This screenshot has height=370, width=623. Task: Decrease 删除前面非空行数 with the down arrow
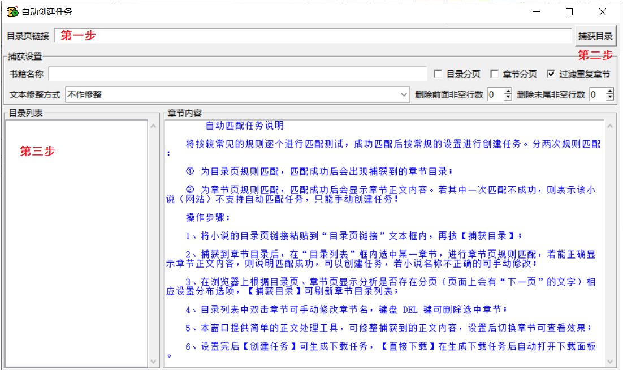[508, 98]
